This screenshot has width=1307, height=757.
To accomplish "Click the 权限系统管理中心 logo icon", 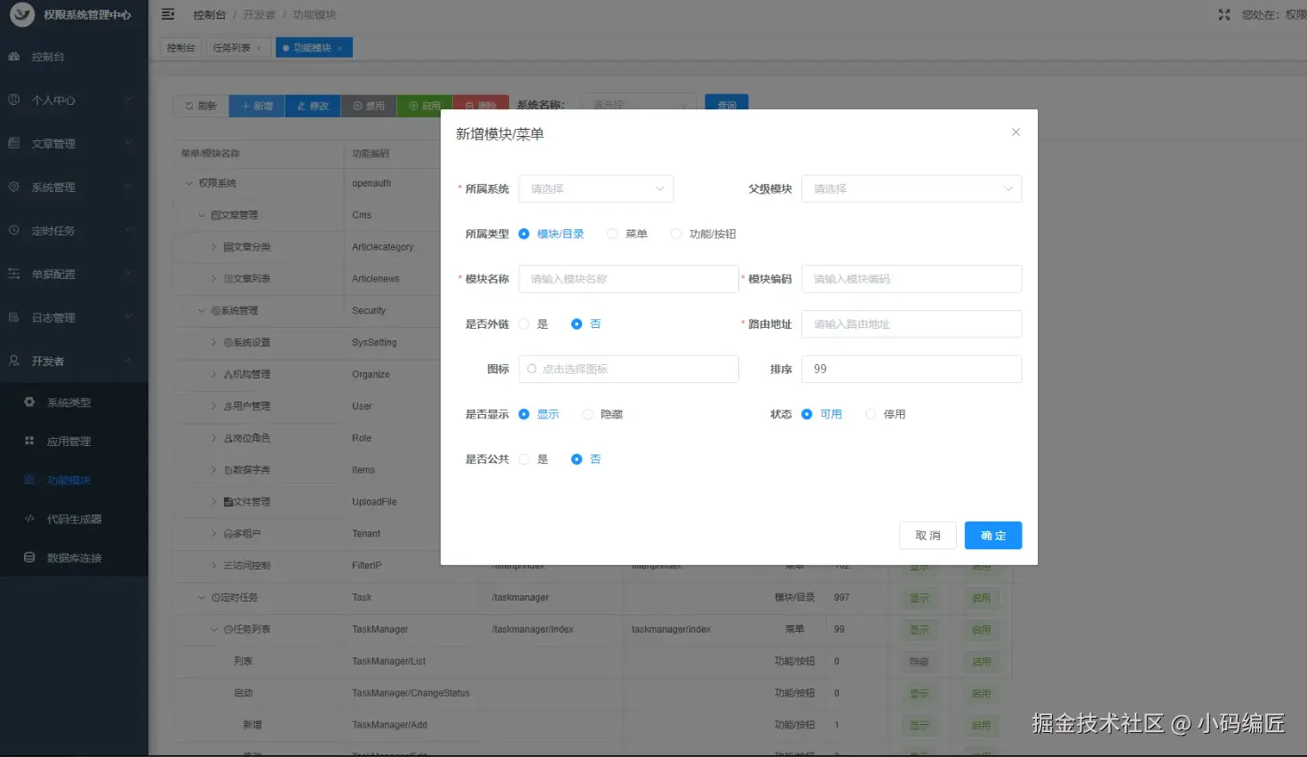I will (x=21, y=14).
